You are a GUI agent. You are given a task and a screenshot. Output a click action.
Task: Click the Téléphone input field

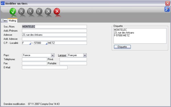(34, 59)
